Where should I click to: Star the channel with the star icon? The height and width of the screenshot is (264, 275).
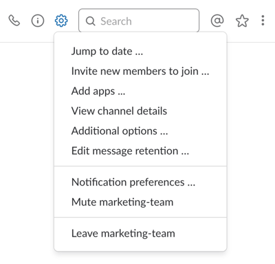242,21
